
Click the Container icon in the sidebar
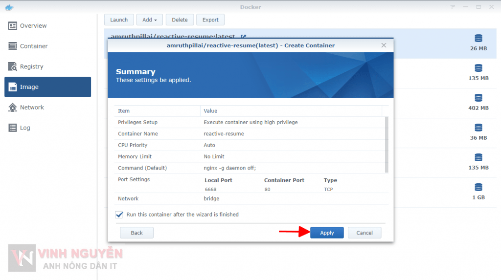[x=12, y=46]
